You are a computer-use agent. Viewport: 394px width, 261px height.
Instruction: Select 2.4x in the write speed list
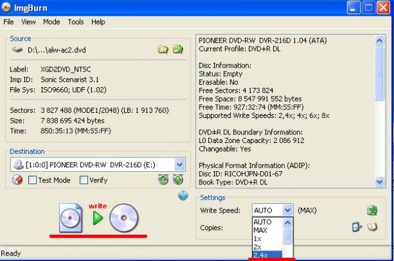tap(267, 255)
